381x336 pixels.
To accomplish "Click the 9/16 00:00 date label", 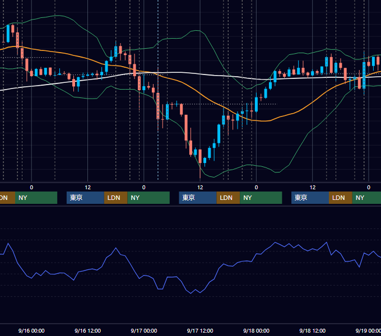I will click(x=31, y=330).
